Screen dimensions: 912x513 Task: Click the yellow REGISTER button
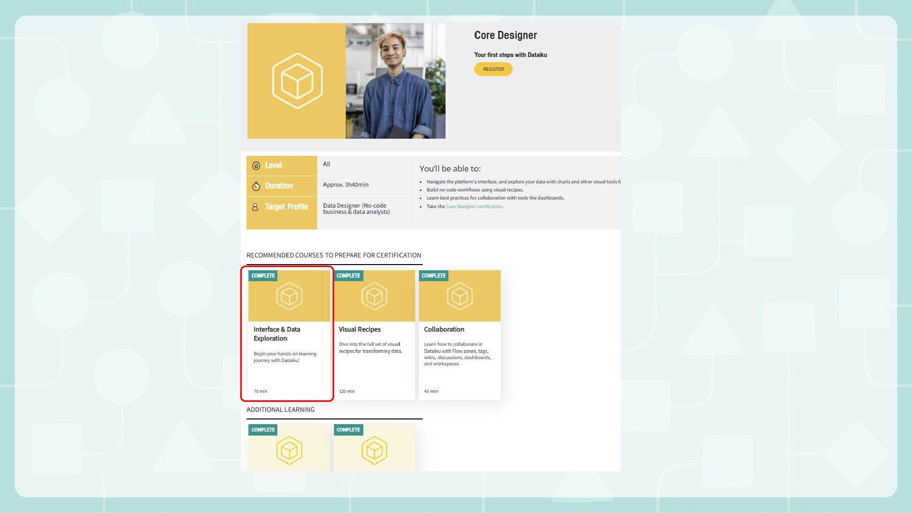[493, 69]
